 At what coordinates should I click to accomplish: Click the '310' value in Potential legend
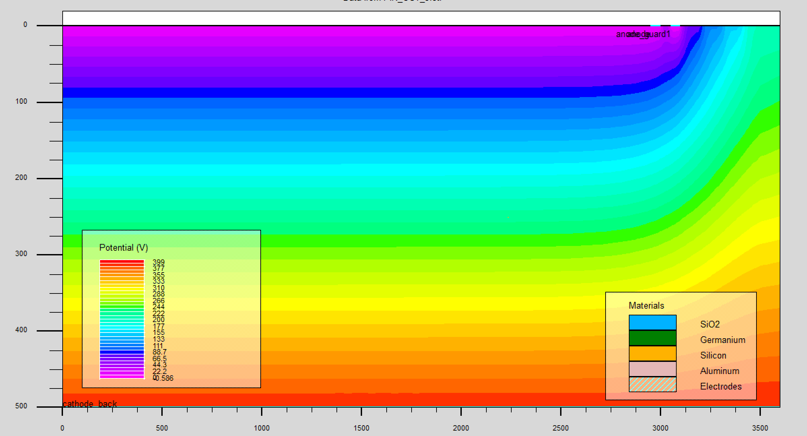159,288
